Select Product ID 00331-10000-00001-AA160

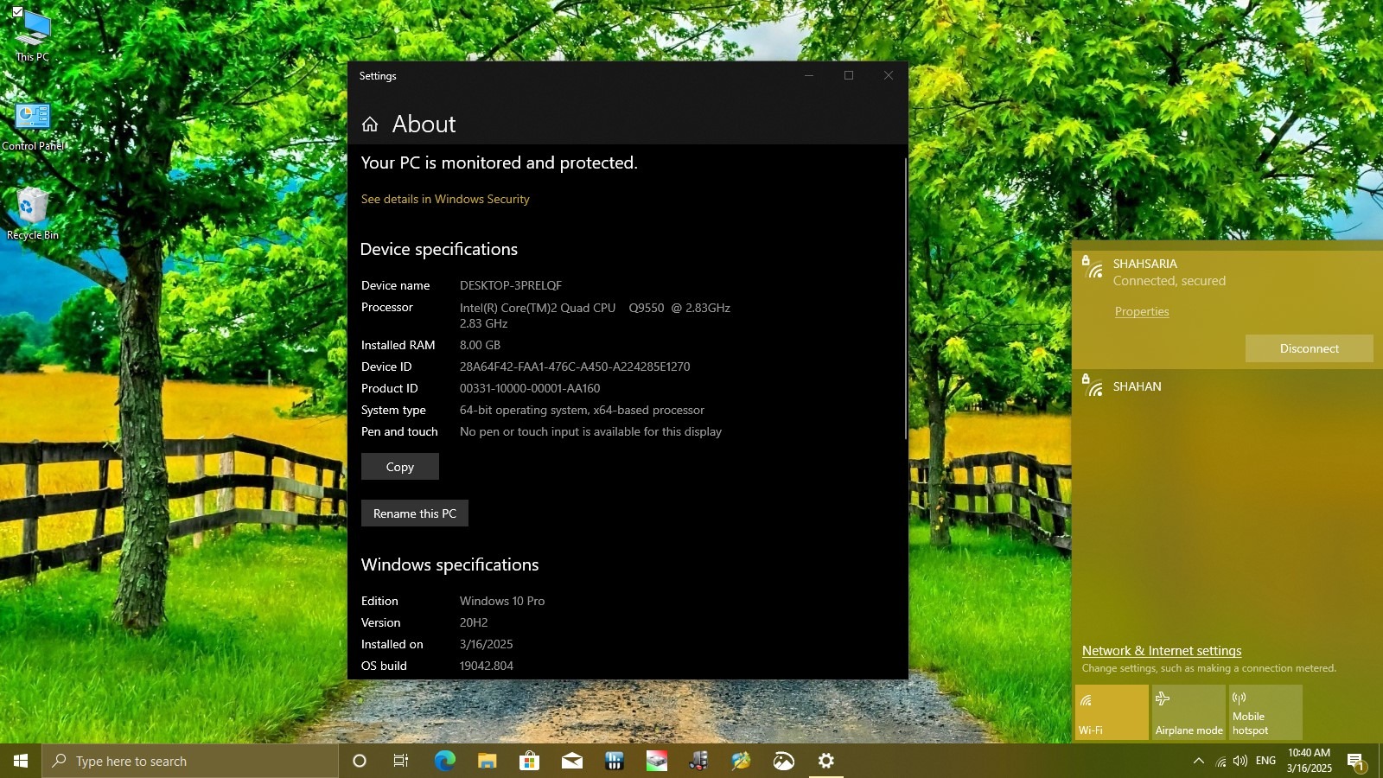coord(530,389)
